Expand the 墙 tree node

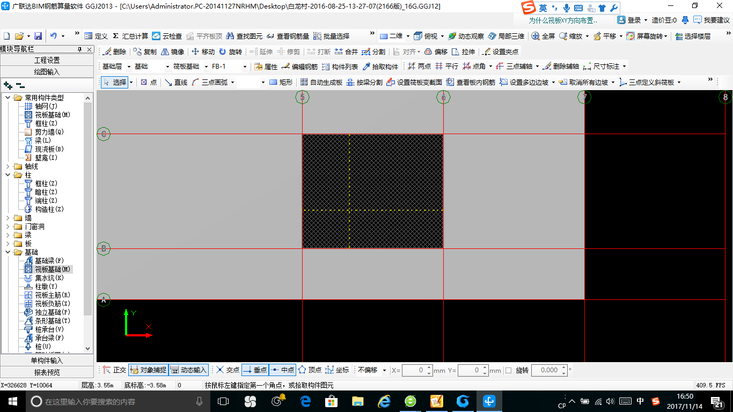point(8,218)
